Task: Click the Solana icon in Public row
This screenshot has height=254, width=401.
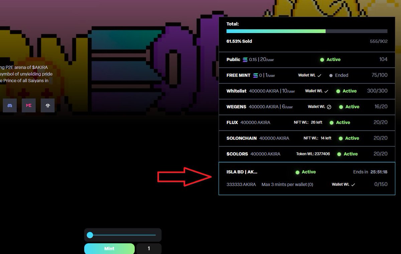Action: (x=245, y=60)
